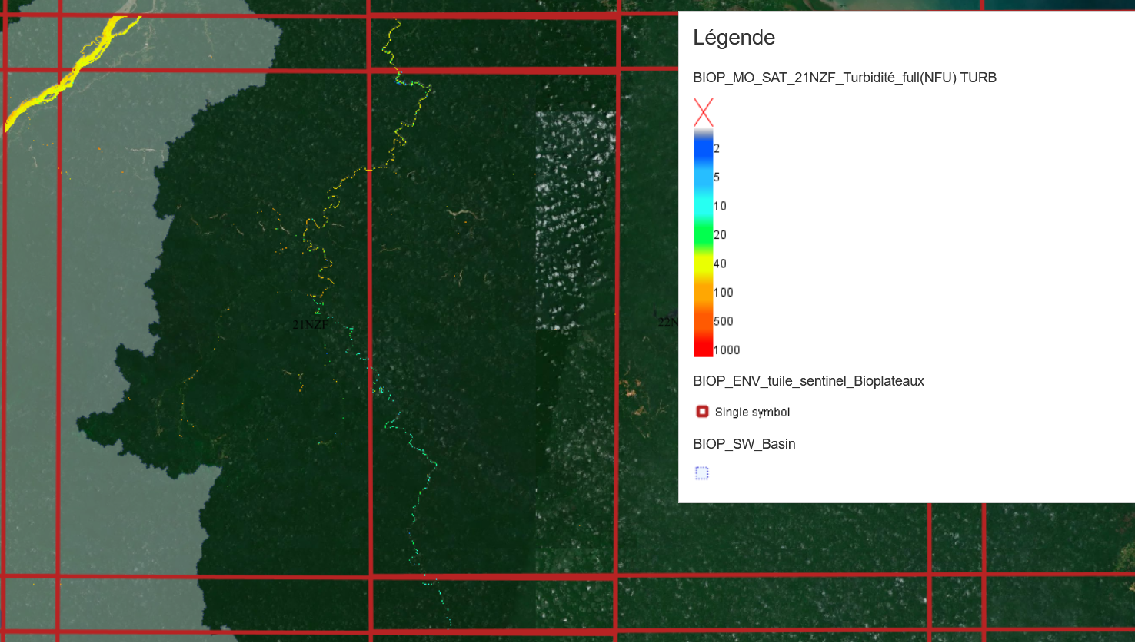
Task: Click the red square Single symbol icon
Action: 702,412
